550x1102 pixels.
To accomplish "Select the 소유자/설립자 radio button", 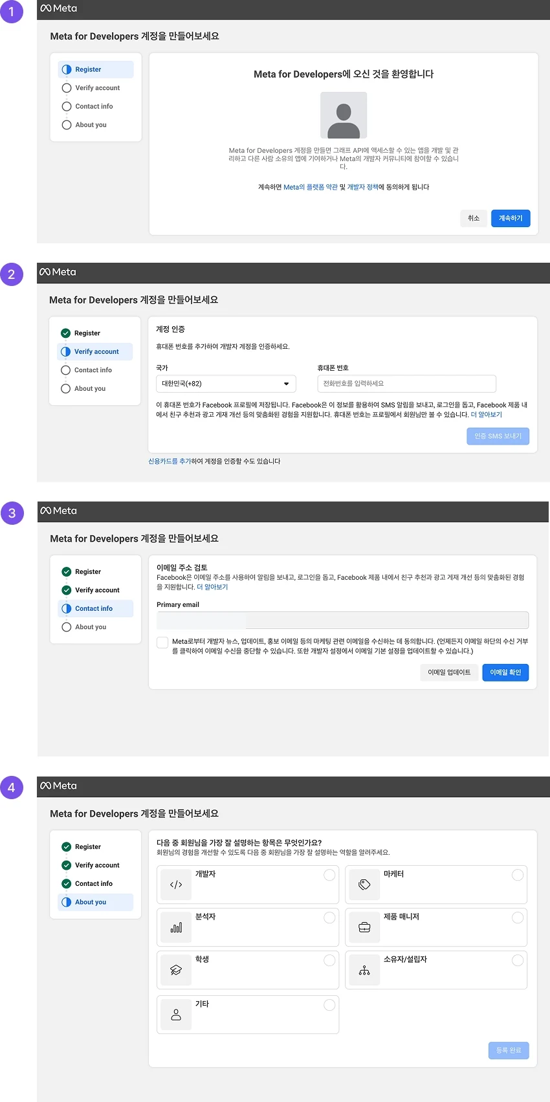I will click(518, 960).
